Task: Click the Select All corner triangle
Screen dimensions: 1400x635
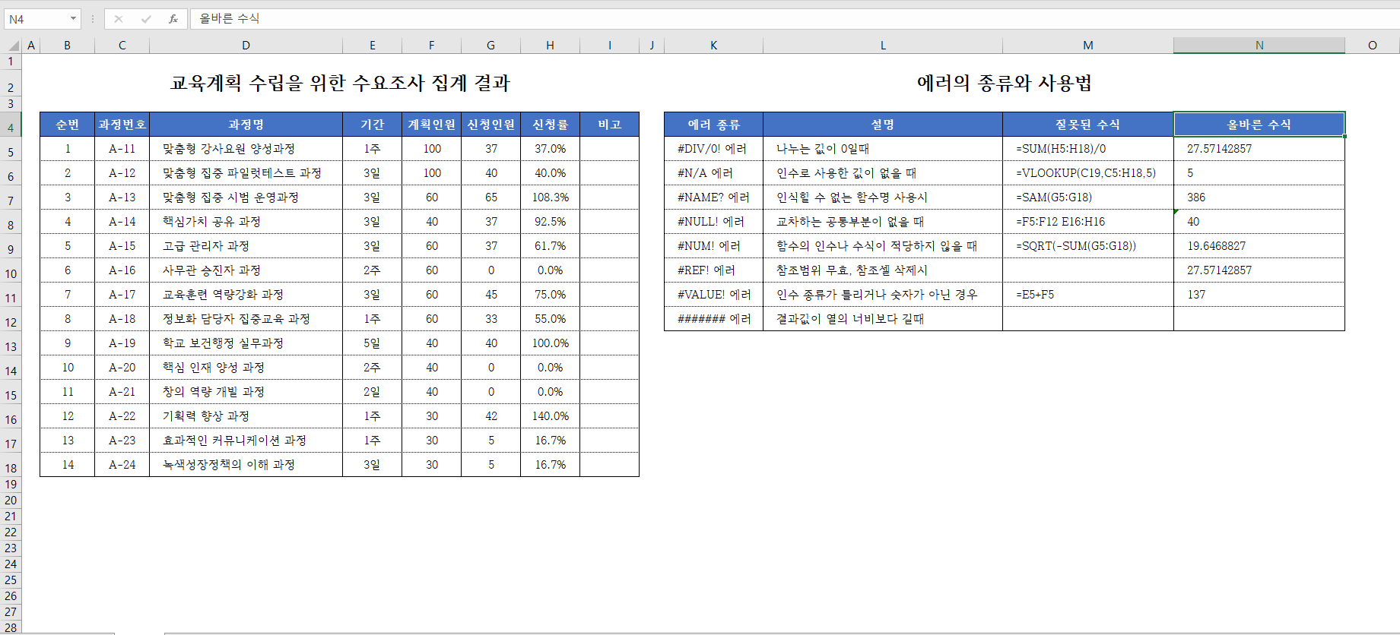Action: pos(13,46)
